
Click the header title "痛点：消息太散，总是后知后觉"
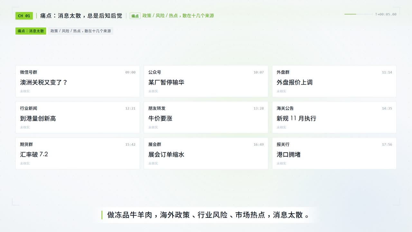click(x=81, y=16)
